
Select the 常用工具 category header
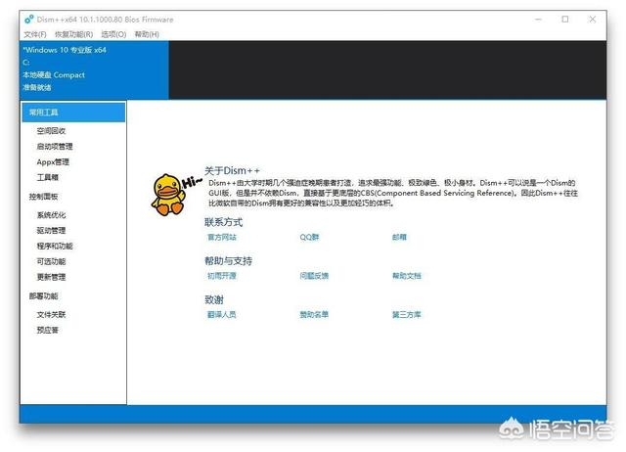[73, 113]
